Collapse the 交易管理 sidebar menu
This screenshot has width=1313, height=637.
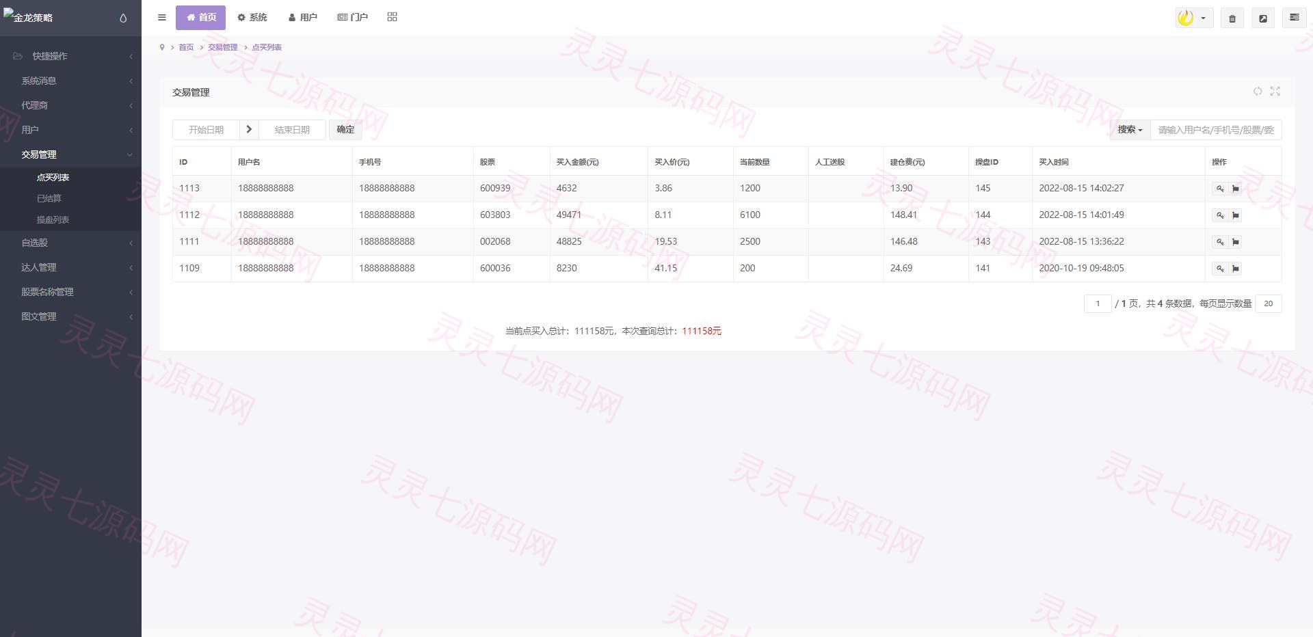click(x=70, y=154)
